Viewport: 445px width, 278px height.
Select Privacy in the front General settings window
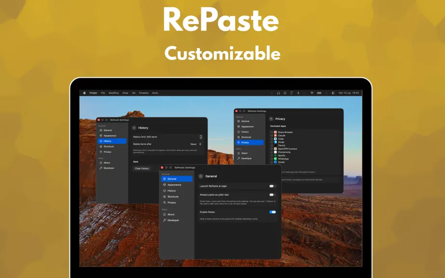pyautogui.click(x=177, y=203)
